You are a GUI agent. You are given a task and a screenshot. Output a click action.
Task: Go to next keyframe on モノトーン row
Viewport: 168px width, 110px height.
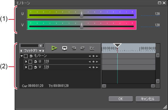coord(97,56)
